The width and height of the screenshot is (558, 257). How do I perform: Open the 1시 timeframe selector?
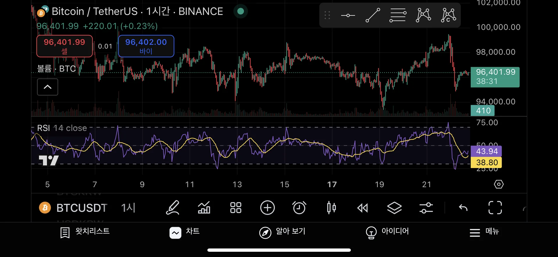pos(128,208)
